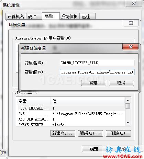
Task: Close the 新建系统变量 dialog
Action: pos(131,47)
